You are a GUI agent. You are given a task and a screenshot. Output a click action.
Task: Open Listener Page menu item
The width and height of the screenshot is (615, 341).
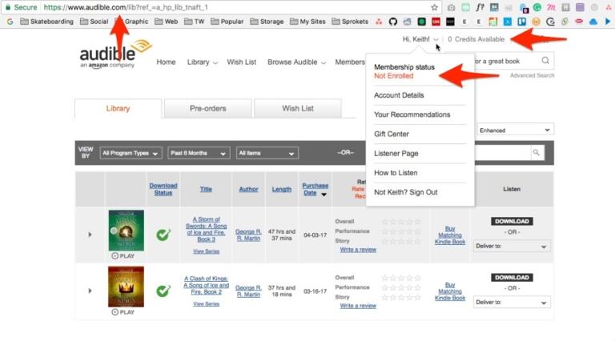coord(396,153)
